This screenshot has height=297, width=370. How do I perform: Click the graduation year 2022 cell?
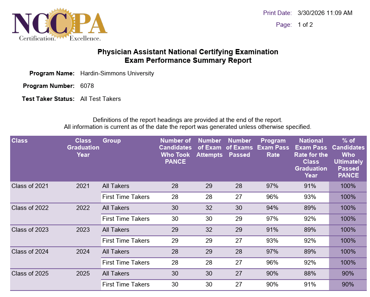click(83, 208)
